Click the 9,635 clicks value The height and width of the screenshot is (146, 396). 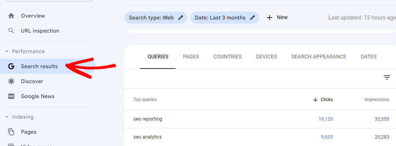327,137
